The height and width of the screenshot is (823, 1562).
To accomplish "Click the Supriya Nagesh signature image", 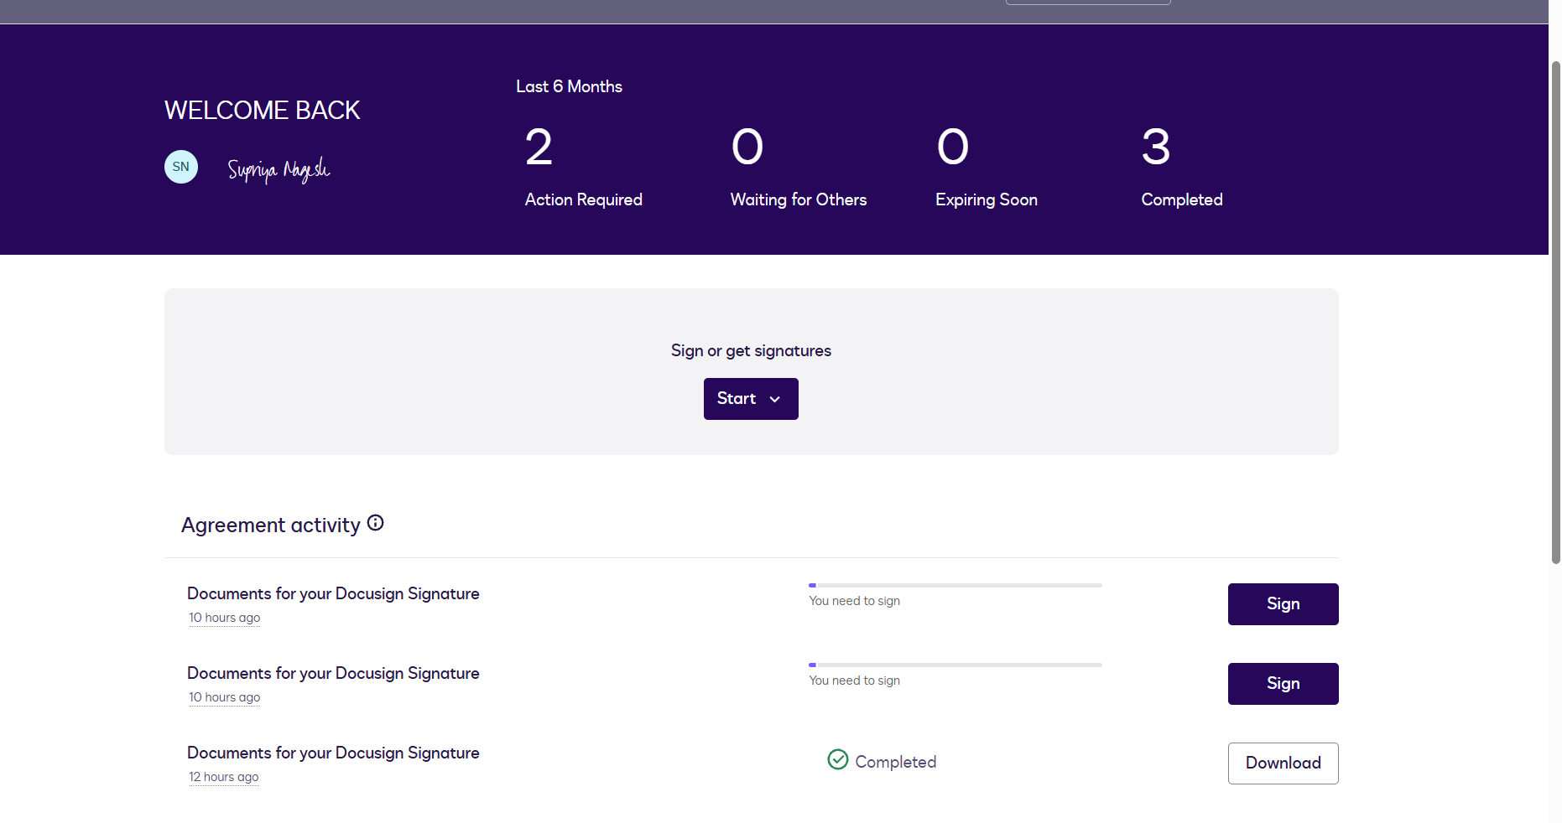I will pos(279,170).
